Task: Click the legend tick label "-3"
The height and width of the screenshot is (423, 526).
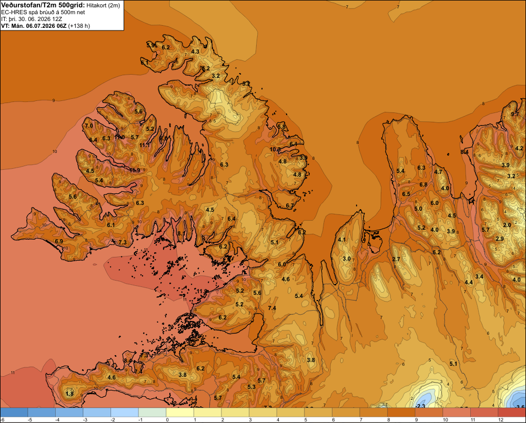Action: 85,420
